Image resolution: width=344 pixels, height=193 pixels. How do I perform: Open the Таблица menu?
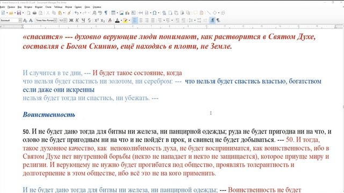point(58,7)
